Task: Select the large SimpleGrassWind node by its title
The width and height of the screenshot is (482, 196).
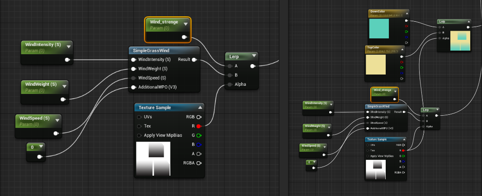Action: [151, 51]
